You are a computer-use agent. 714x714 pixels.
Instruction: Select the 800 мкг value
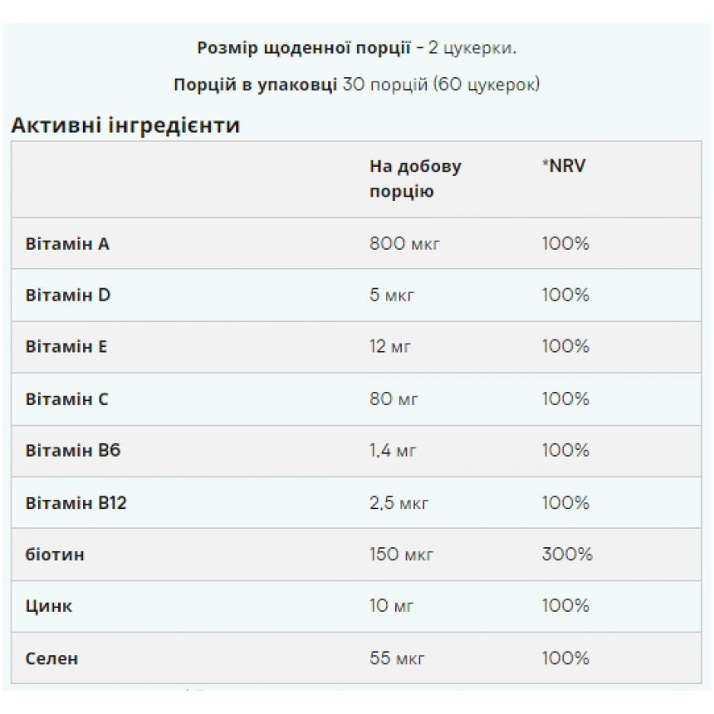404,243
